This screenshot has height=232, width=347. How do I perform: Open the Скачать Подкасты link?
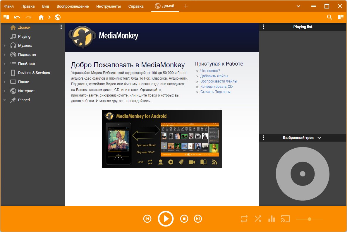[215, 92]
